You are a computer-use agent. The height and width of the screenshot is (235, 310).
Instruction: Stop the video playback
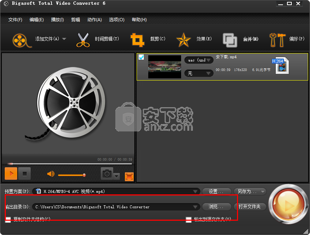point(24,174)
